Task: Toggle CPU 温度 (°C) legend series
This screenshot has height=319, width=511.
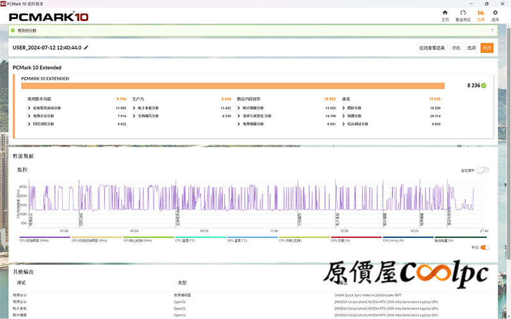Action: point(200,239)
